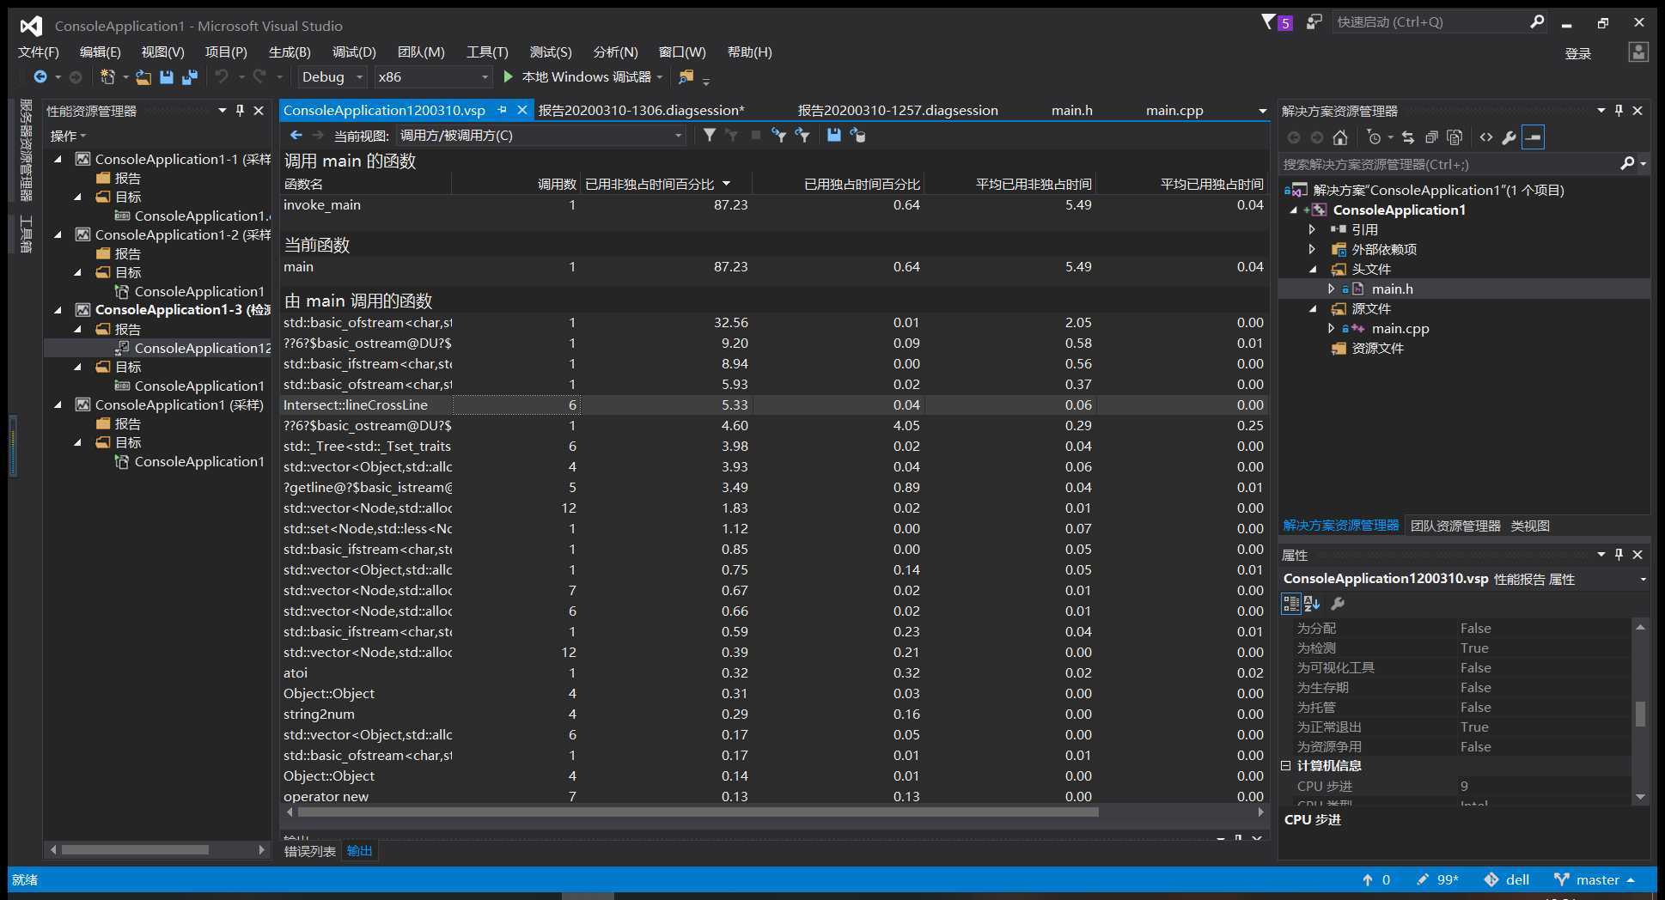The image size is (1665, 900).
Task: Select main.h in Solution Explorer
Action: [x=1392, y=289]
